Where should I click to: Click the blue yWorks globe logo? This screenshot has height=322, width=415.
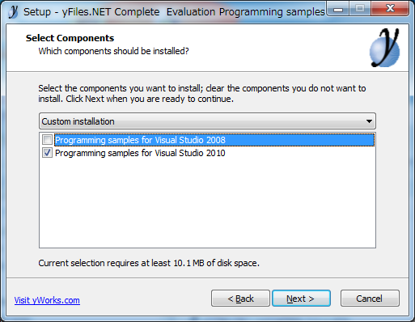(384, 48)
